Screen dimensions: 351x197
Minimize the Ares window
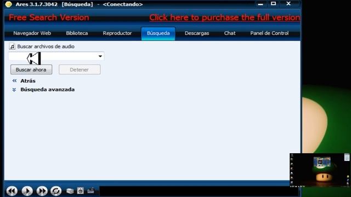[x=261, y=4]
